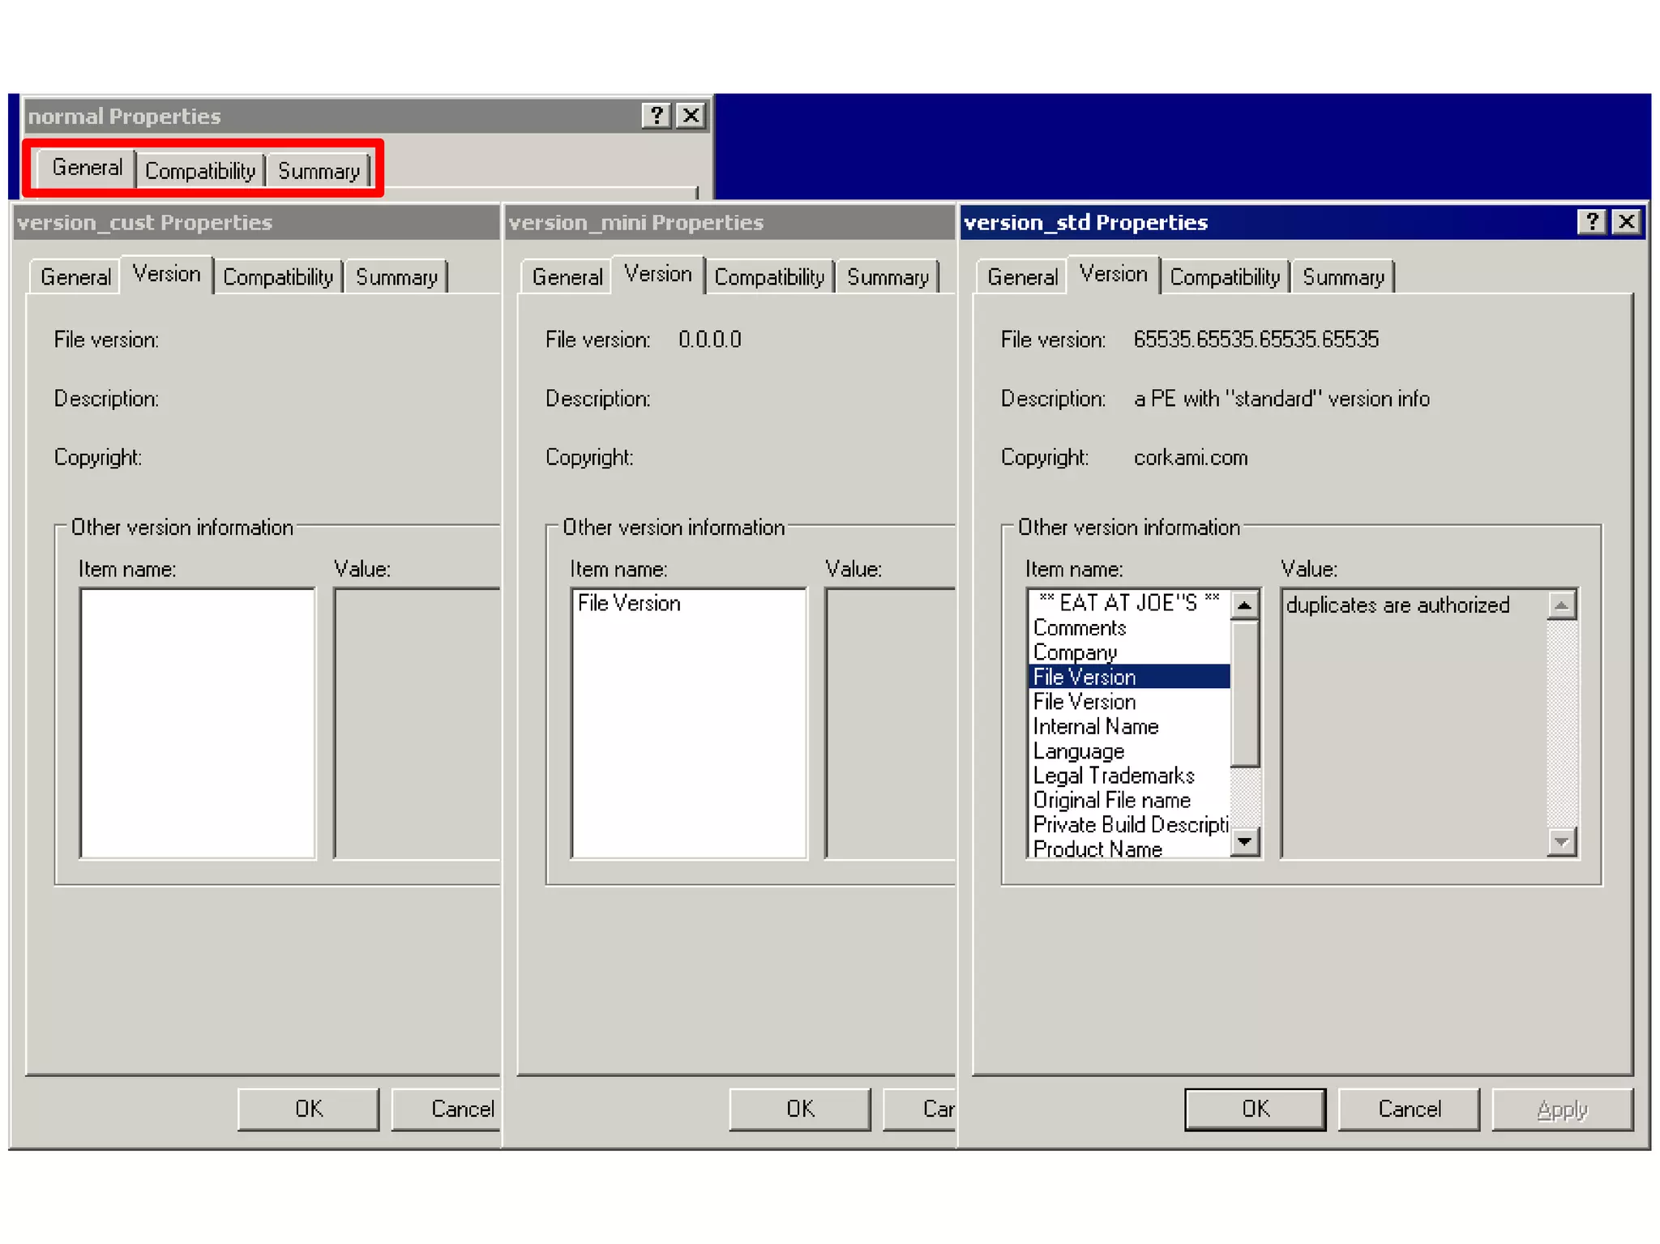Click OK in version_mini Properties

click(799, 1109)
